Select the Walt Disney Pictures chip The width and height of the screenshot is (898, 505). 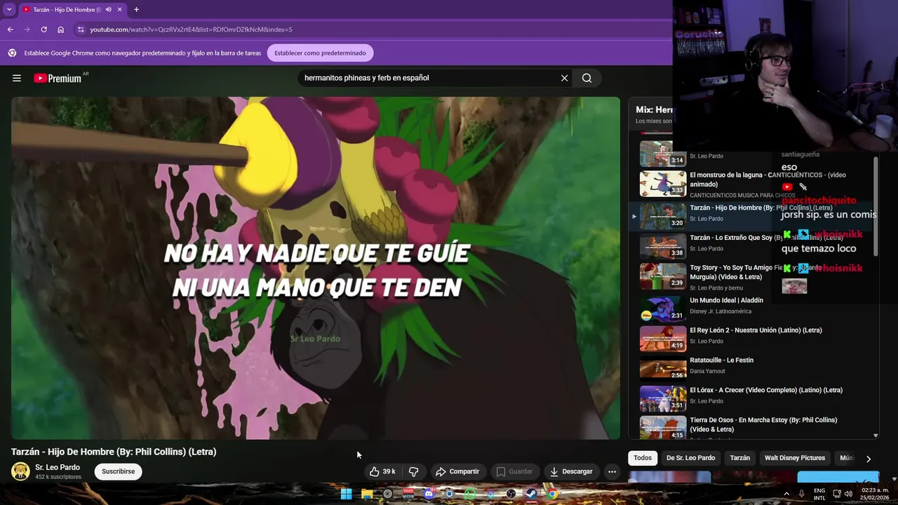click(x=794, y=458)
